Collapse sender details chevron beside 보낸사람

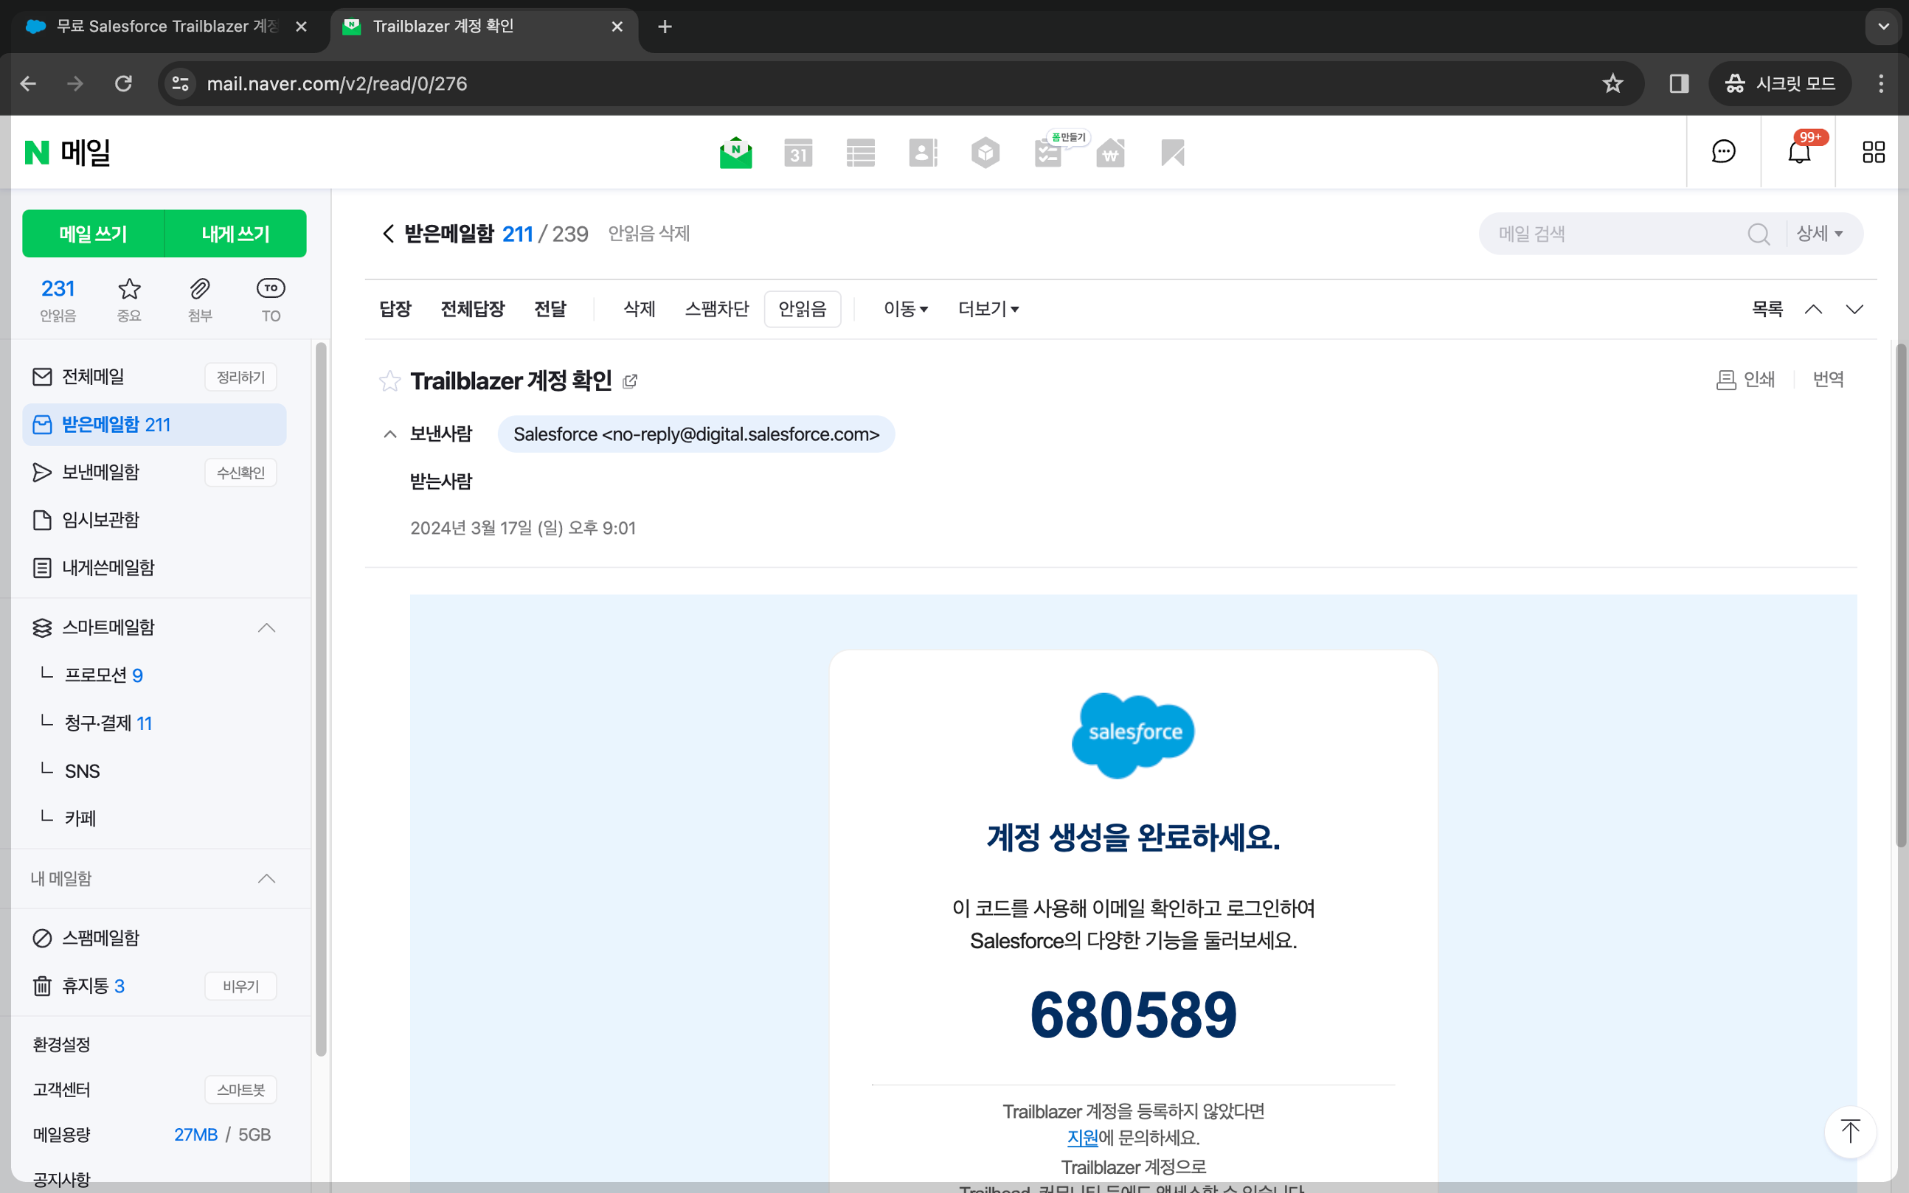[389, 434]
